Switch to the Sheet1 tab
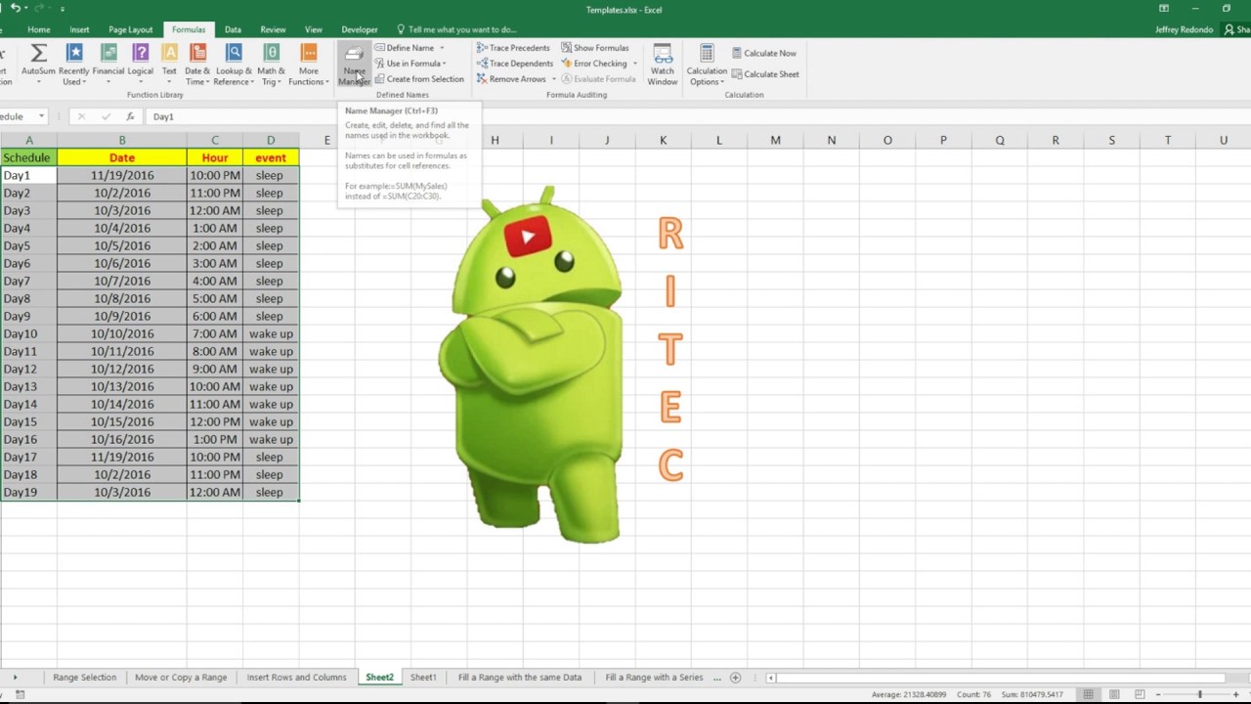 423,678
